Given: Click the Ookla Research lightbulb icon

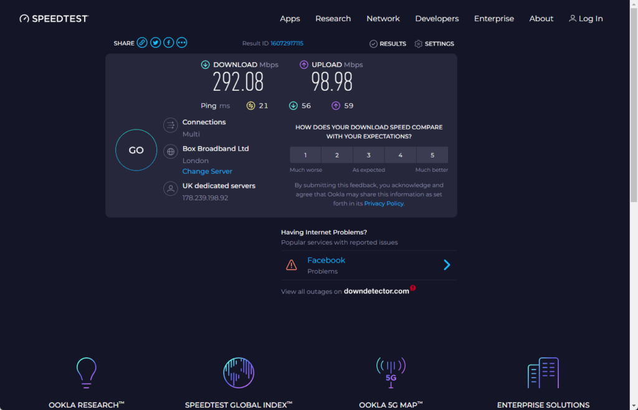Looking at the screenshot, I should pyautogui.click(x=86, y=373).
